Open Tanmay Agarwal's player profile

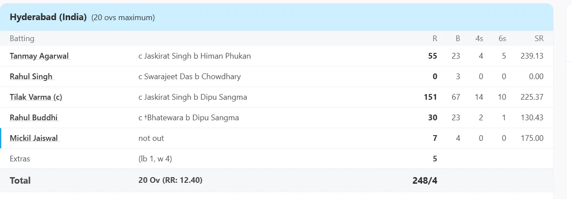(40, 56)
